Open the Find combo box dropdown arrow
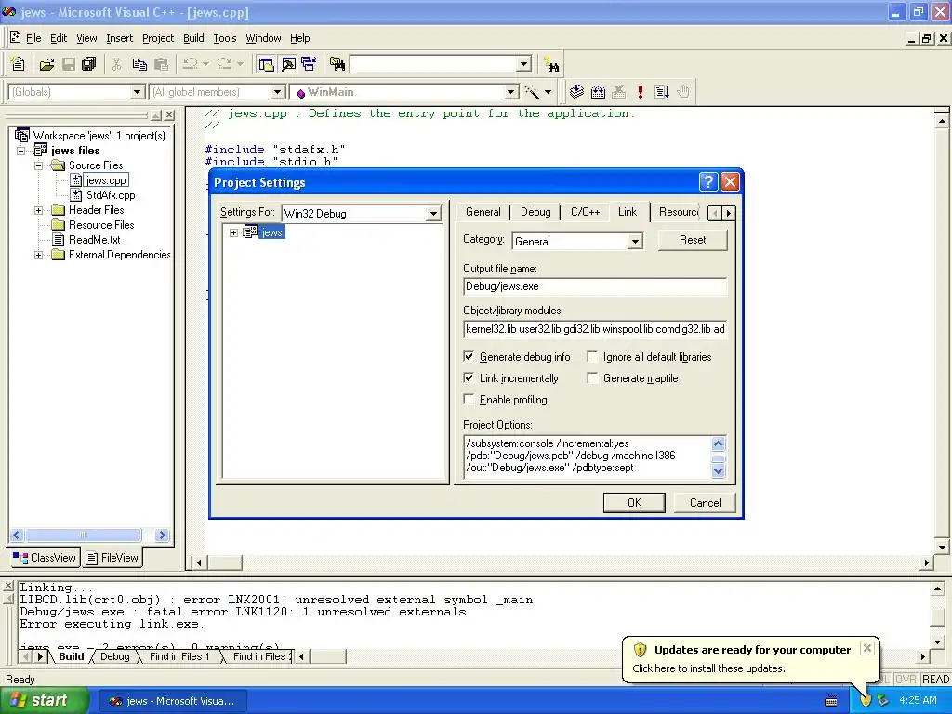Viewport: 952px width, 714px height. click(x=524, y=64)
